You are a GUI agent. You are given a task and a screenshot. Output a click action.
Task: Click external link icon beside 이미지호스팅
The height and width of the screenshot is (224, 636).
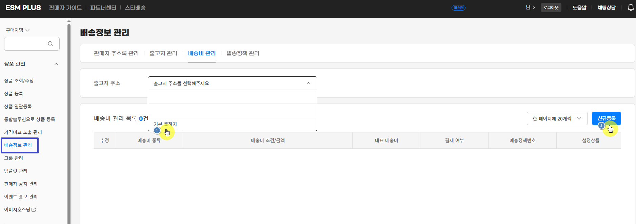34,210
